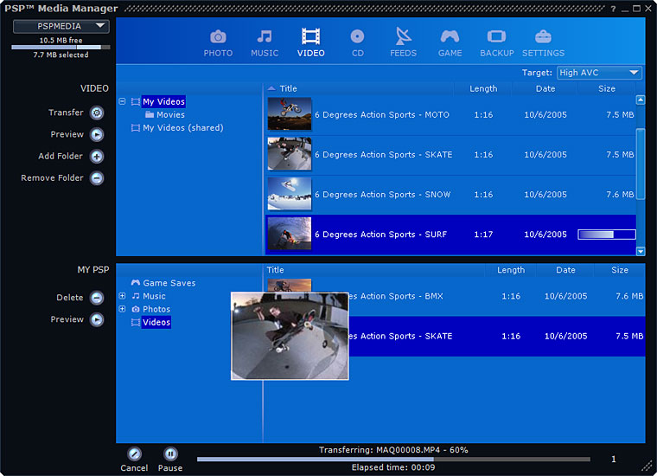Cancel the file transfer
Screen dimensions: 657x476
(134, 453)
